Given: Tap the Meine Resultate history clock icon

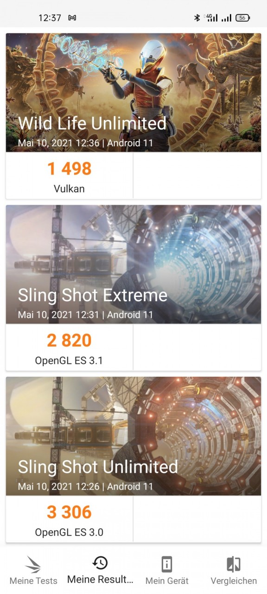Looking at the screenshot, I should [100, 563].
